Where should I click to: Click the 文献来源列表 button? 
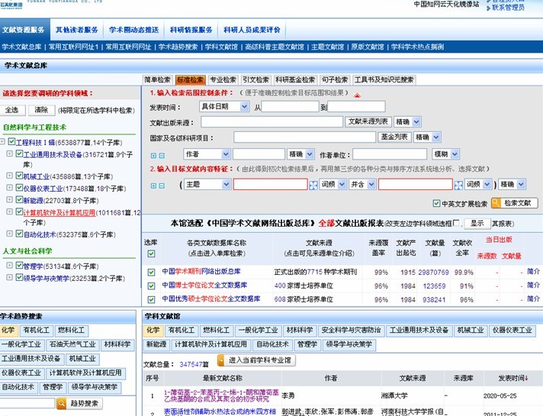(368, 121)
